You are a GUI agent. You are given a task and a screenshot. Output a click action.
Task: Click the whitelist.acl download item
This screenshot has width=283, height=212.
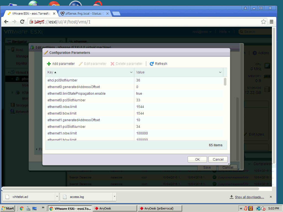pos(31,197)
